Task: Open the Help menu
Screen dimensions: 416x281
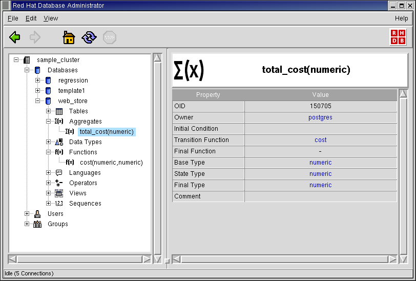Action: pyautogui.click(x=402, y=18)
